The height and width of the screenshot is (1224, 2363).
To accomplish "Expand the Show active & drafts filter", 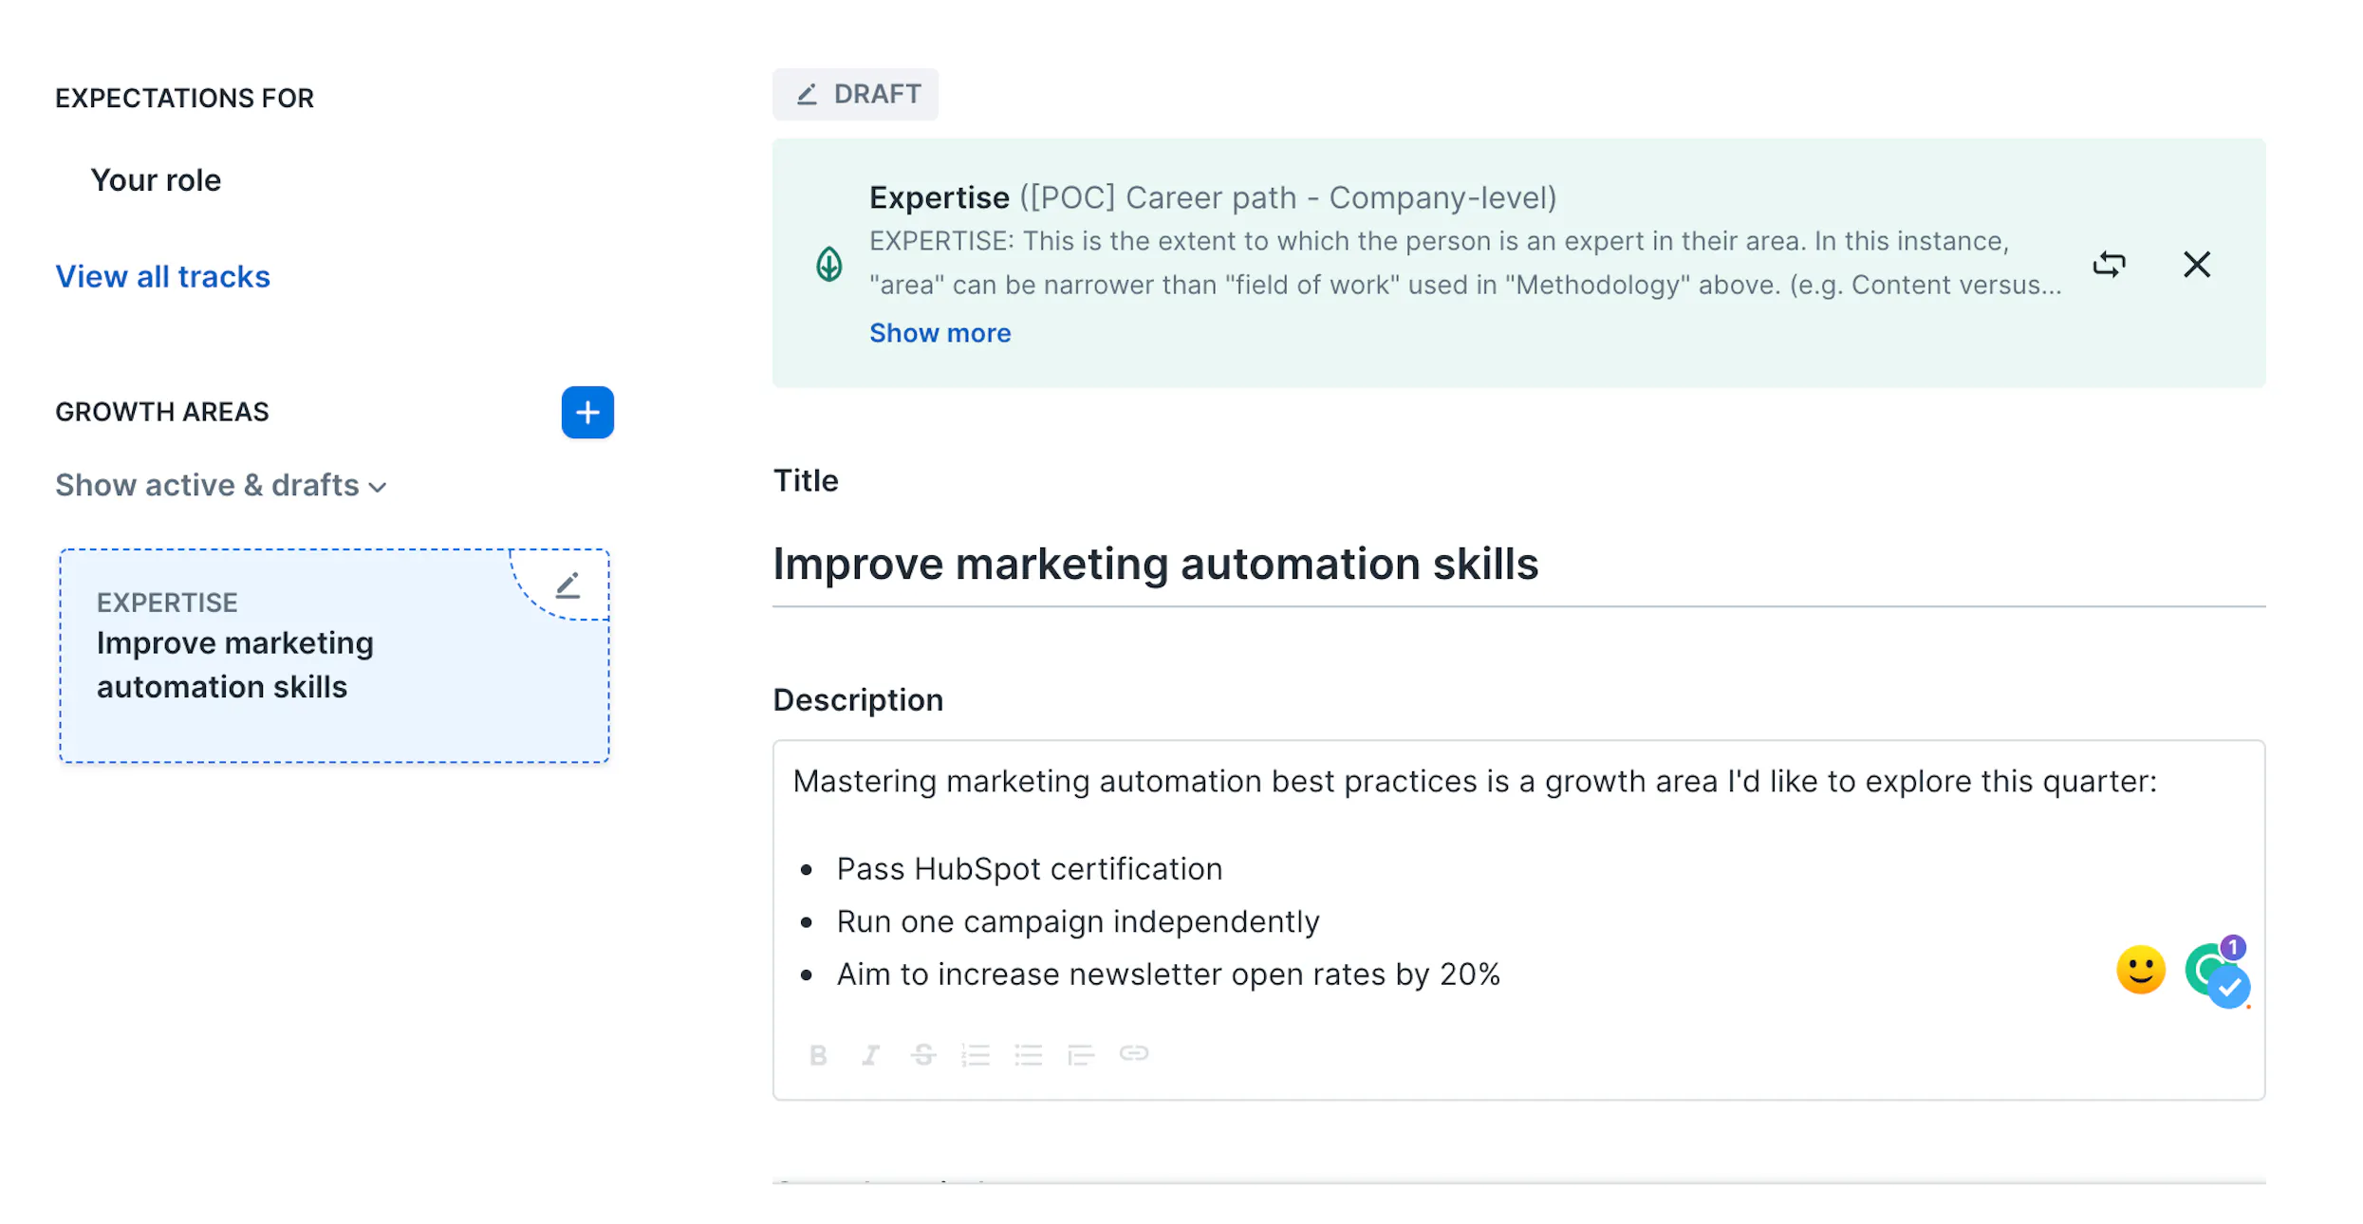I will (221, 485).
